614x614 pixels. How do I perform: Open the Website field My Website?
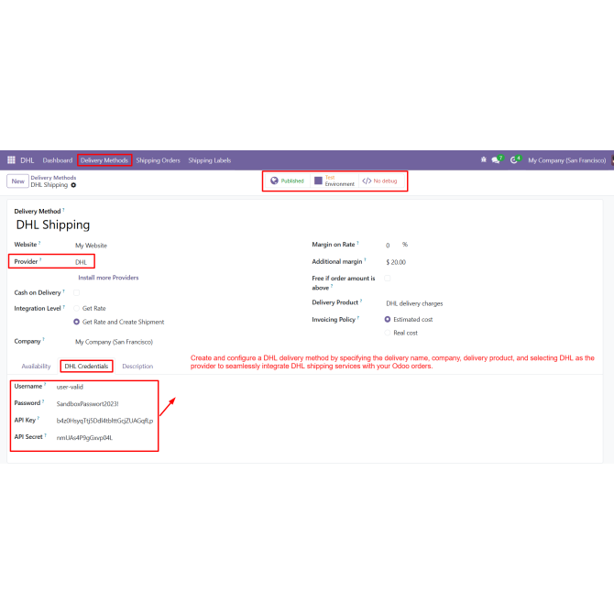(91, 246)
